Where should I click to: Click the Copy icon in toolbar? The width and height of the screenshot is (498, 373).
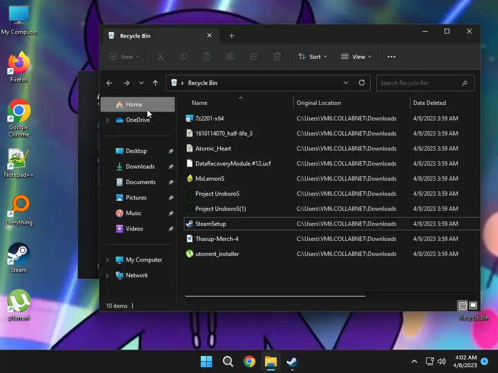pos(183,56)
